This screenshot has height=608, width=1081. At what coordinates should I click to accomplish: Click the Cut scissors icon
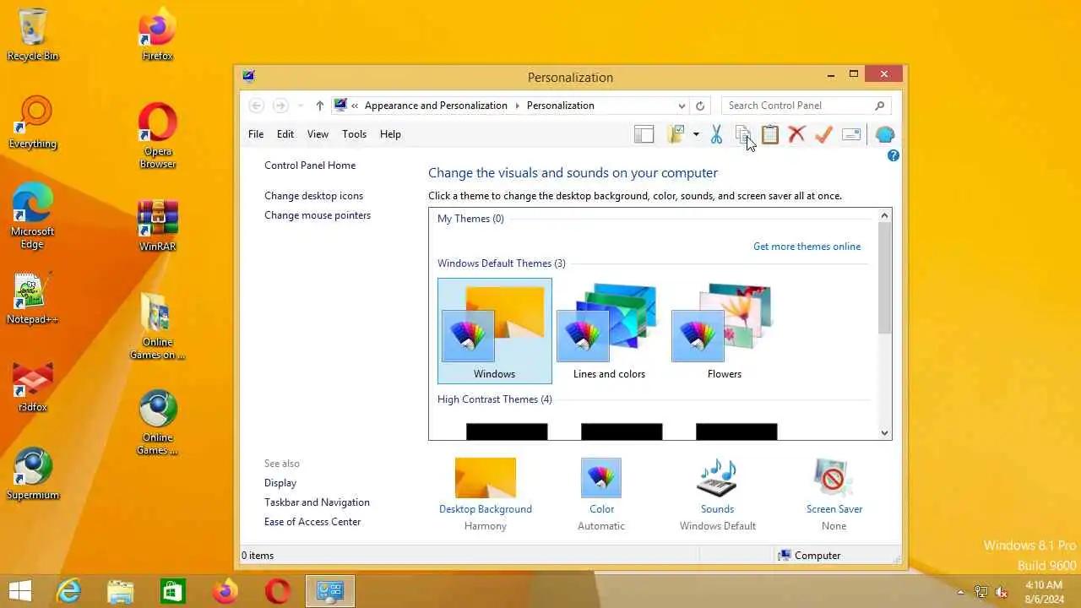716,134
